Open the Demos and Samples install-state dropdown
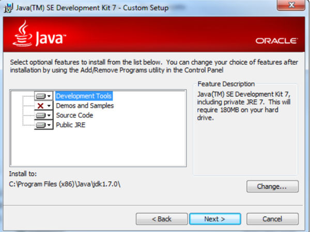 point(44,106)
